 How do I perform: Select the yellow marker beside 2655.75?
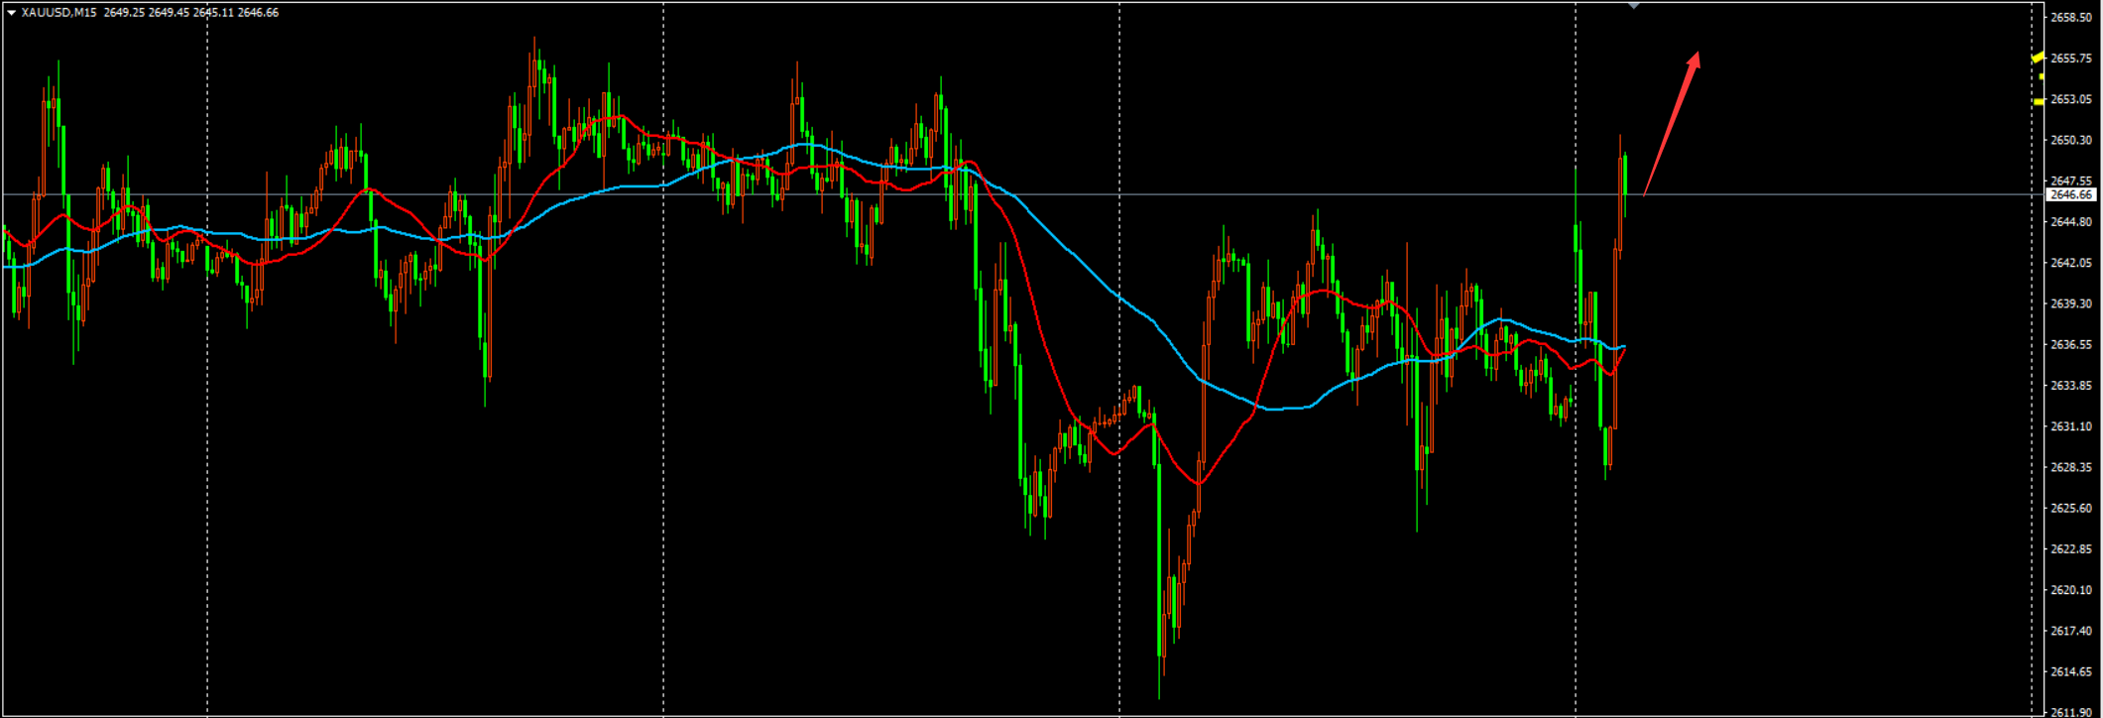[2039, 58]
